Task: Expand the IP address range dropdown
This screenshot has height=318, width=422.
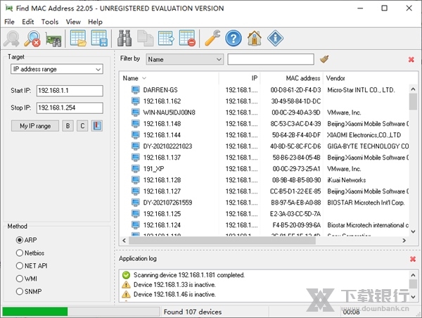Action: pyautogui.click(x=97, y=70)
